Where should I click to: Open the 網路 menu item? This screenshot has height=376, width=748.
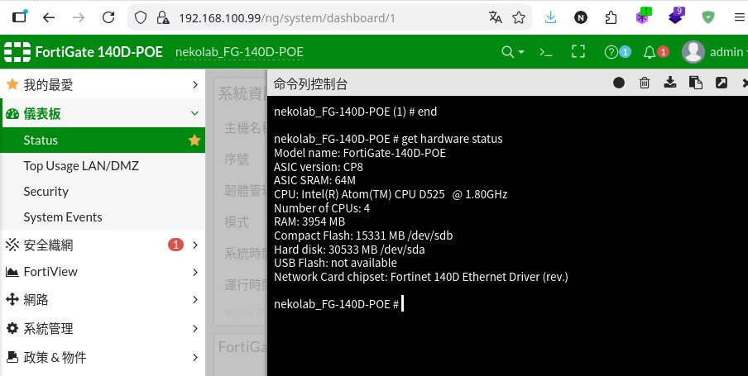103,300
